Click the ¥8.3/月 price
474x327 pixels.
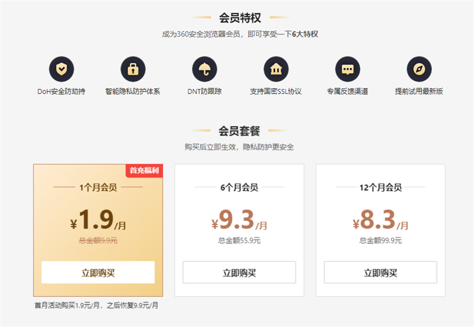[380, 220]
